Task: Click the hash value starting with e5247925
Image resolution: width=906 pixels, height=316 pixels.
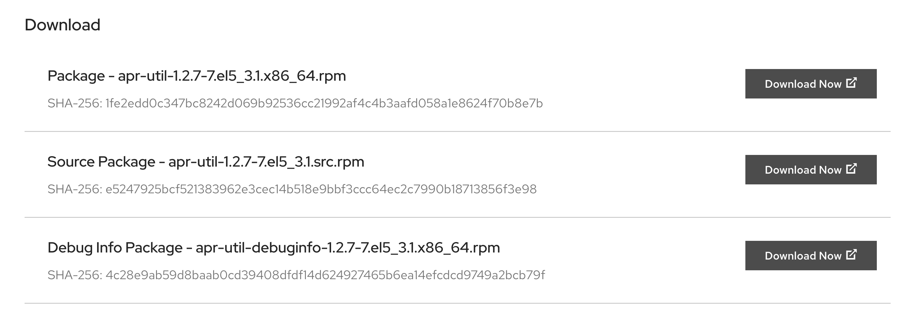Action: 321,189
